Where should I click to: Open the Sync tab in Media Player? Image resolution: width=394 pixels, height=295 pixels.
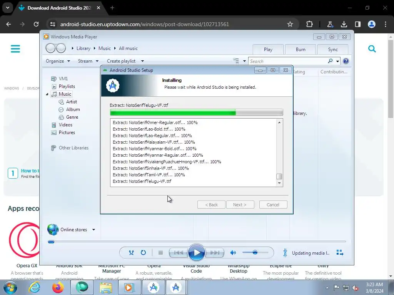click(333, 50)
